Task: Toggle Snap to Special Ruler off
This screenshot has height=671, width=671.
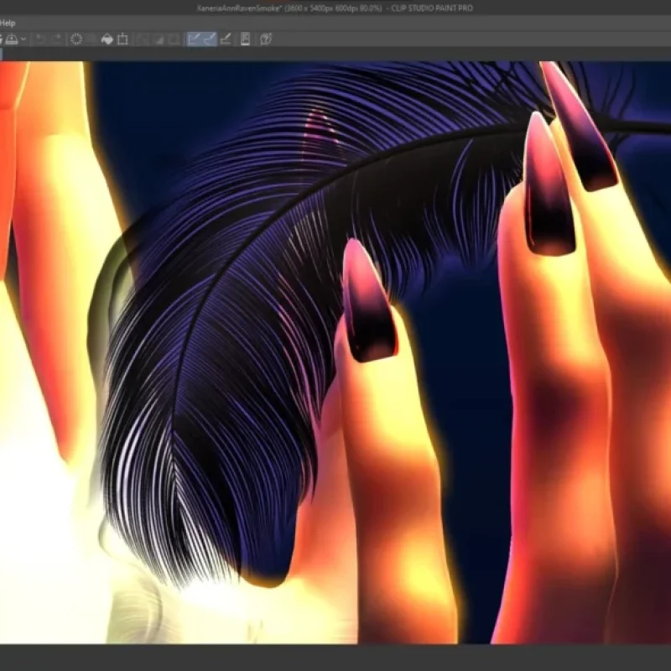Action: [210, 37]
